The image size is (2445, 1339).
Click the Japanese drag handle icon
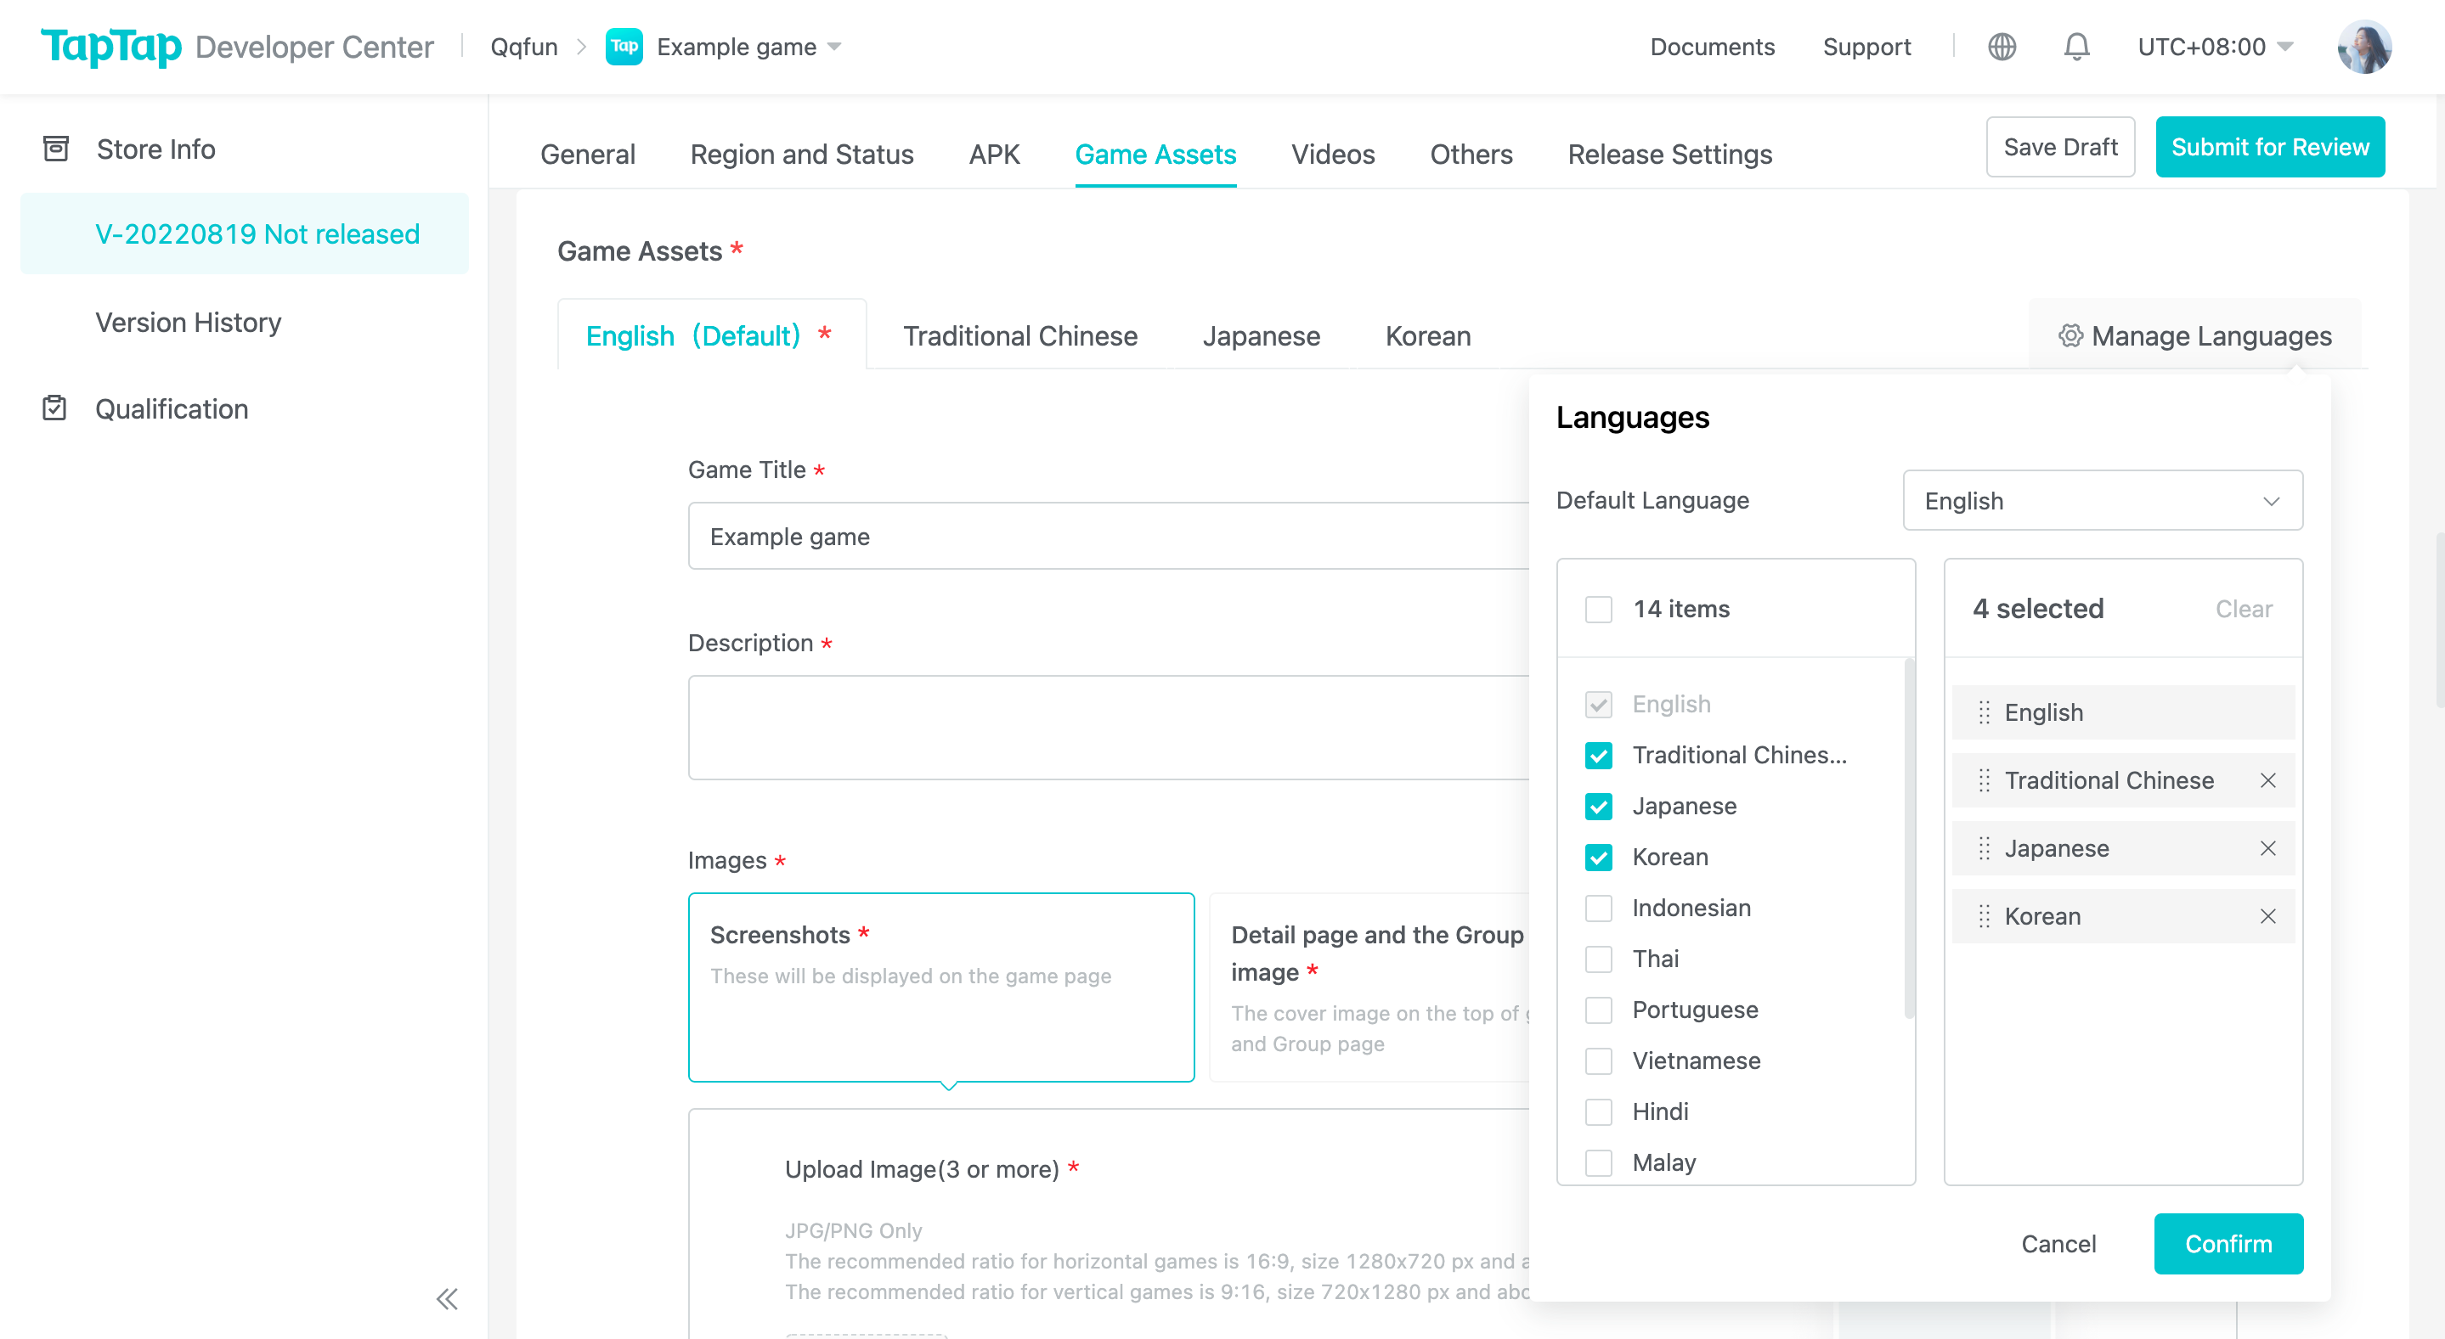(1984, 849)
